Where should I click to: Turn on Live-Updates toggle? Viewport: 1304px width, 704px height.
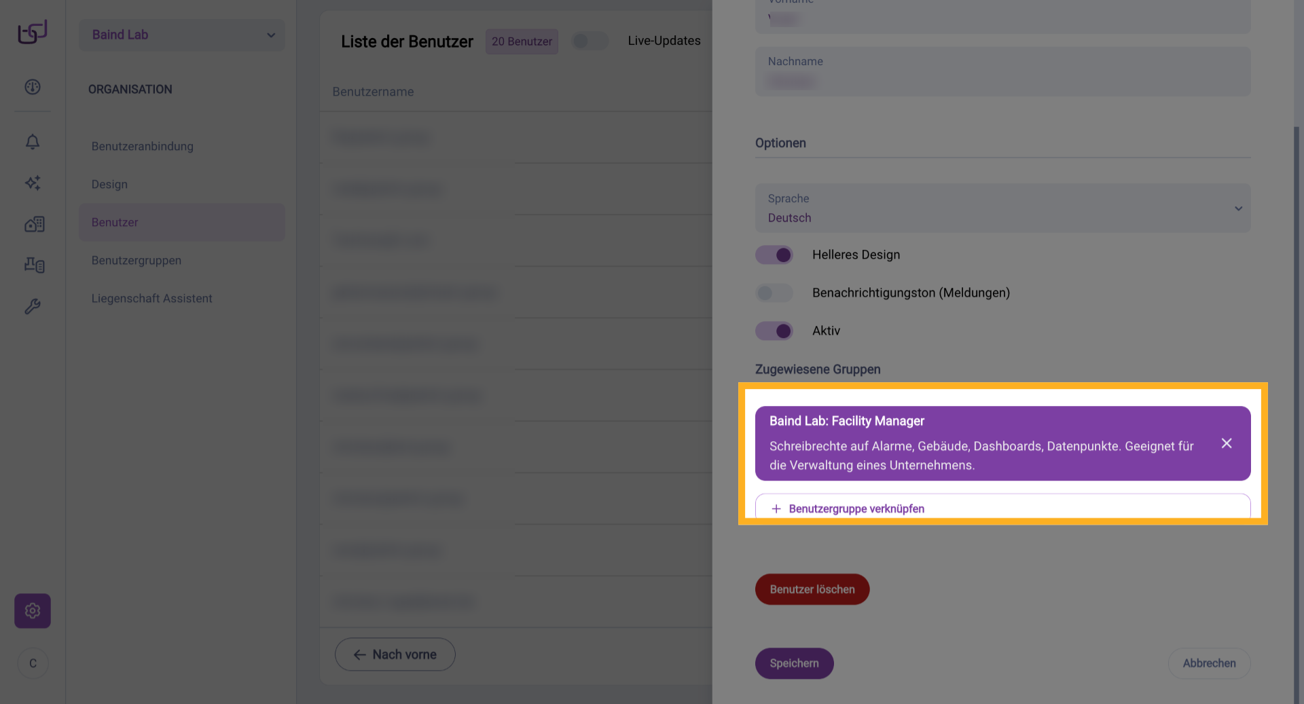click(590, 41)
